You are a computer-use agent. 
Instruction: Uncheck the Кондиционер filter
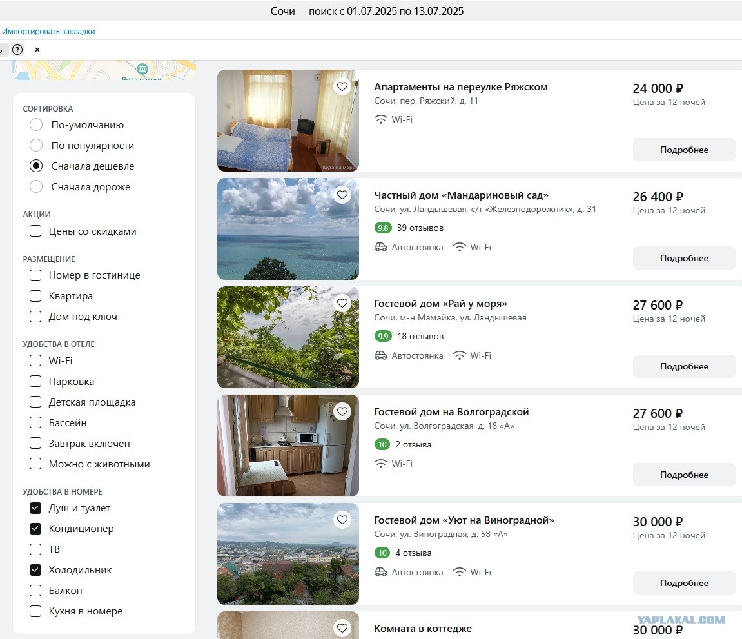35,528
